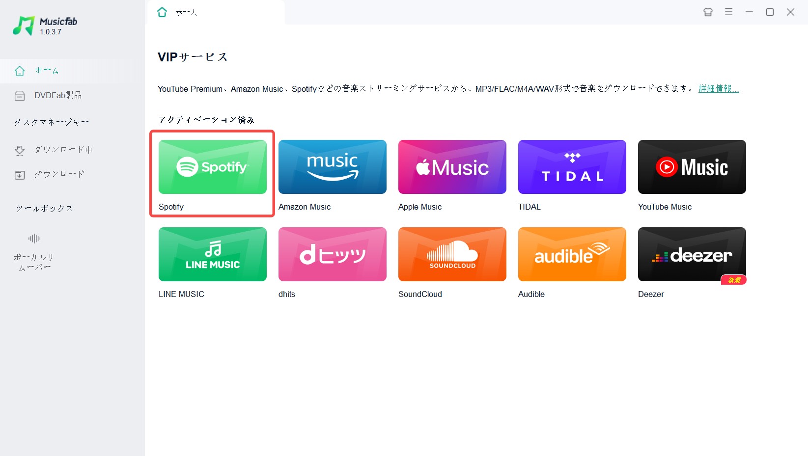Image resolution: width=808 pixels, height=456 pixels.
Task: Open the Audible service tile
Action: [x=572, y=254]
